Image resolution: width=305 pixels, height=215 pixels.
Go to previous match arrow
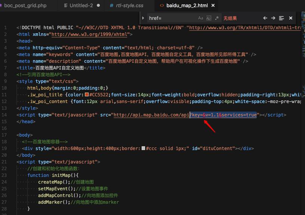(265, 18)
